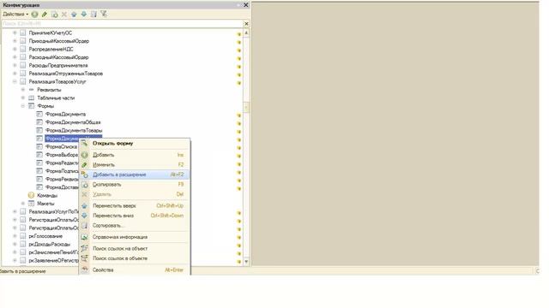Viewport: 549px width, 308px height.
Task: Click the pencil Edit toolbar icon
Action: [45, 15]
